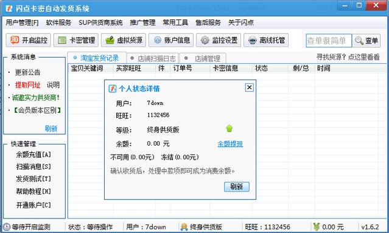Click the lightning icon in dialog title
Viewport: 389px width, 233px height.
[x=113, y=89]
